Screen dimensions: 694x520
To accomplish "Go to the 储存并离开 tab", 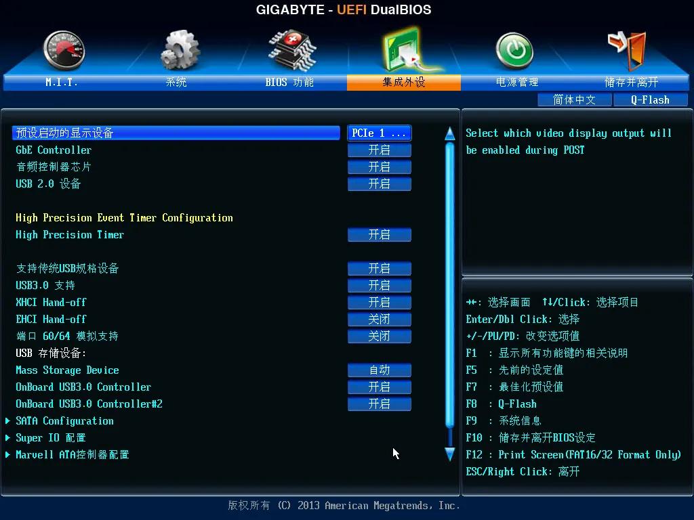I will pos(632,82).
